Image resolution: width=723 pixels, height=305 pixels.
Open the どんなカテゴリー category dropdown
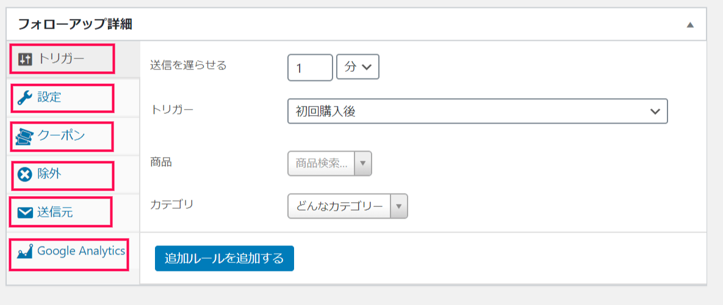pos(348,206)
